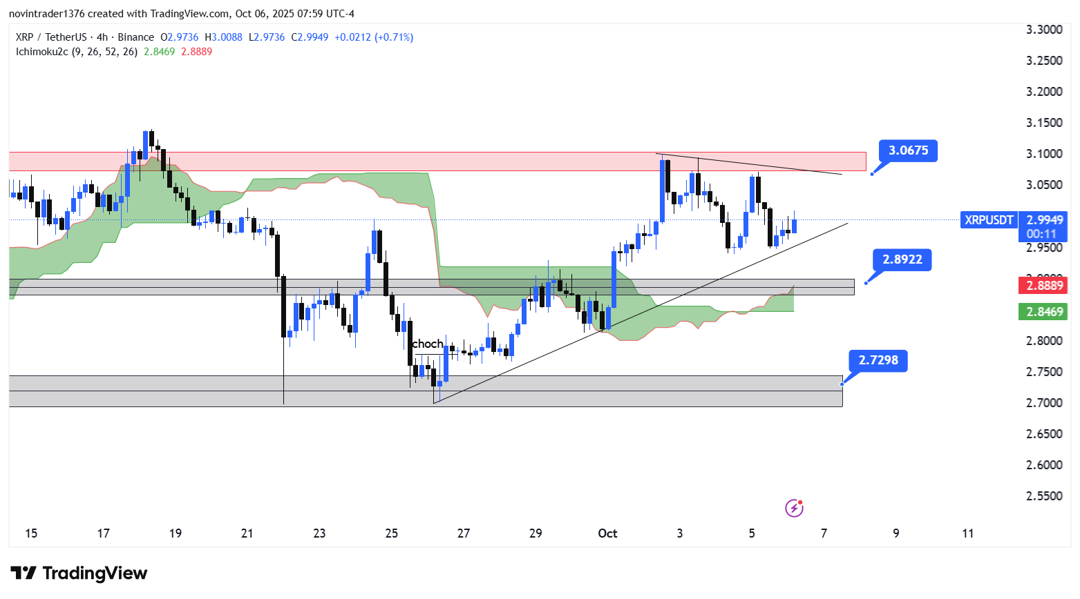Click the 4h timeframe in chart title

click(102, 37)
